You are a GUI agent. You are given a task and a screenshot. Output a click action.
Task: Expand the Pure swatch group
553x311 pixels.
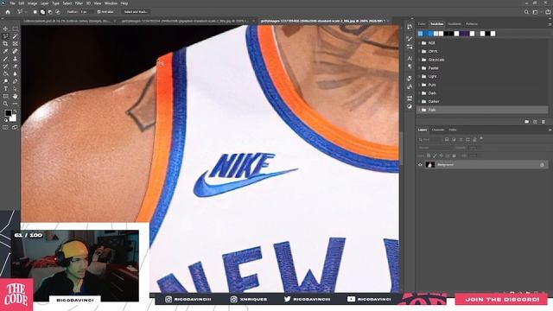pos(419,85)
